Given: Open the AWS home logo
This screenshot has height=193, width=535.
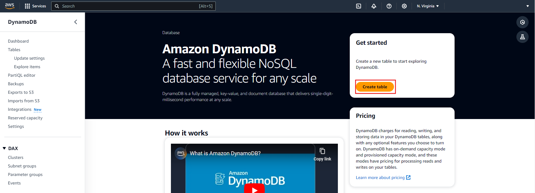Looking at the screenshot, I should (10, 6).
